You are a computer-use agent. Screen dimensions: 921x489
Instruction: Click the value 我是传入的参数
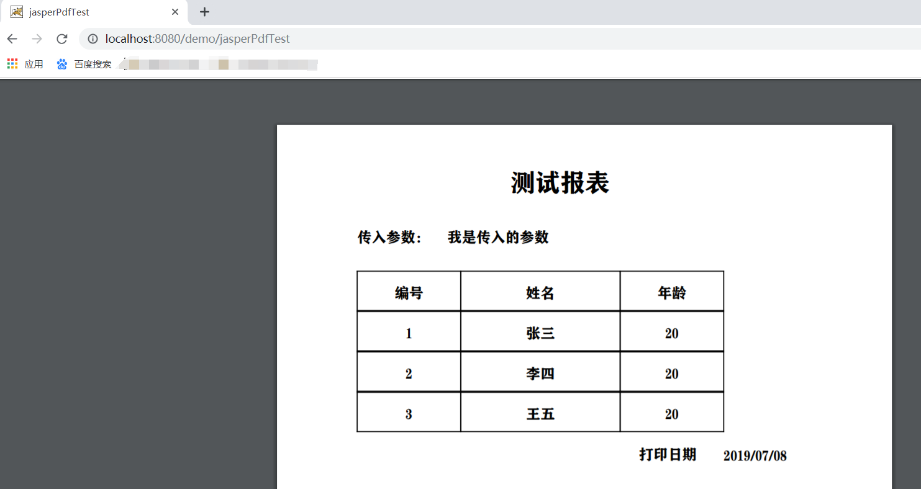click(x=498, y=237)
